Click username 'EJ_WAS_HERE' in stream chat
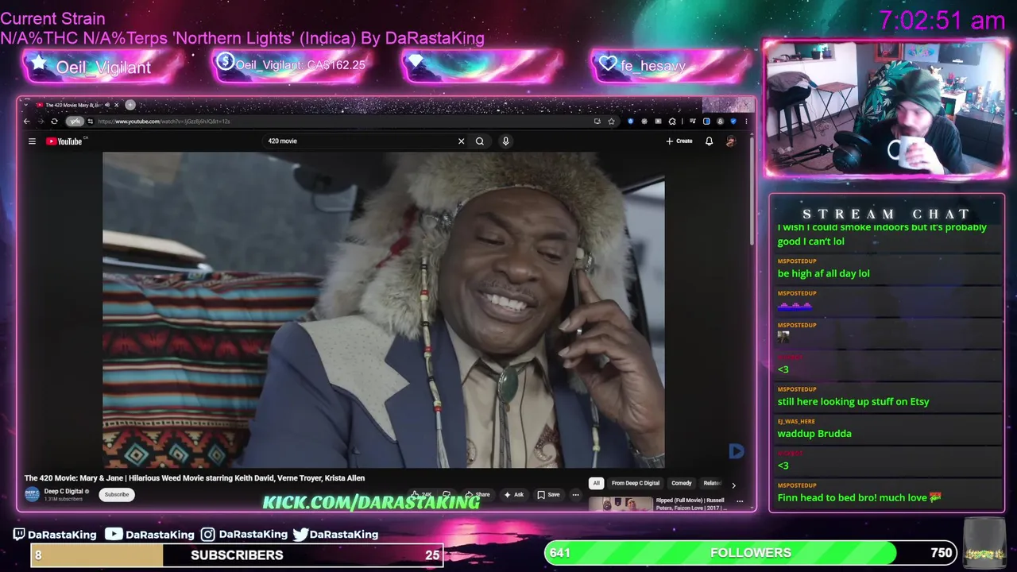Screen dimensions: 1017x572 click(x=796, y=421)
